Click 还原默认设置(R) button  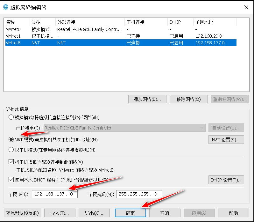click(22, 213)
